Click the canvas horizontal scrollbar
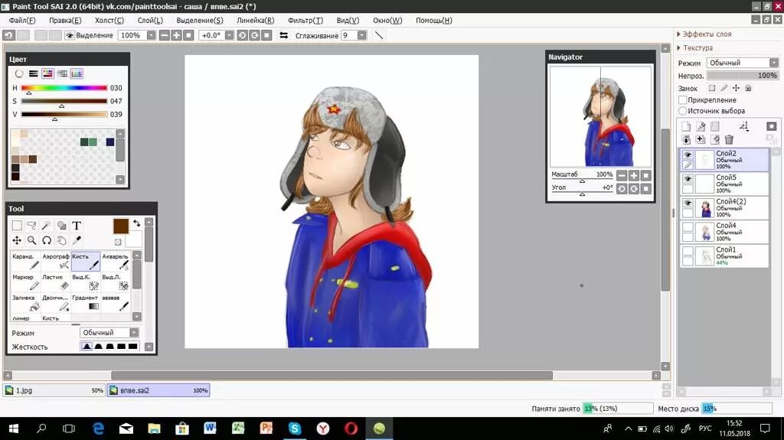The width and height of the screenshot is (784, 440). tap(332, 376)
